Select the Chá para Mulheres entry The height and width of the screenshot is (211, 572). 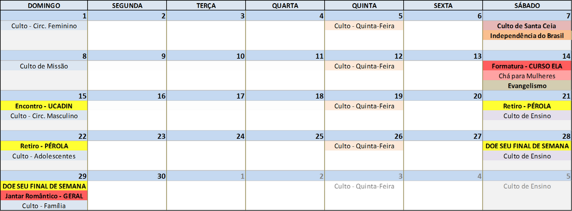point(527,76)
